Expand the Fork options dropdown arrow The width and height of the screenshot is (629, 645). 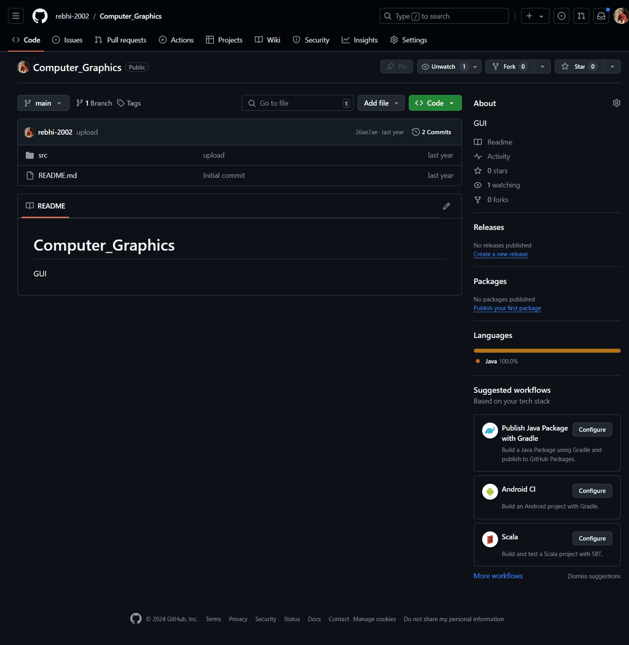tap(542, 66)
